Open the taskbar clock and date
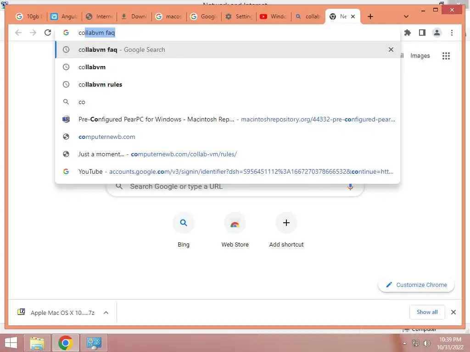The width and height of the screenshot is (470, 352). click(x=450, y=343)
